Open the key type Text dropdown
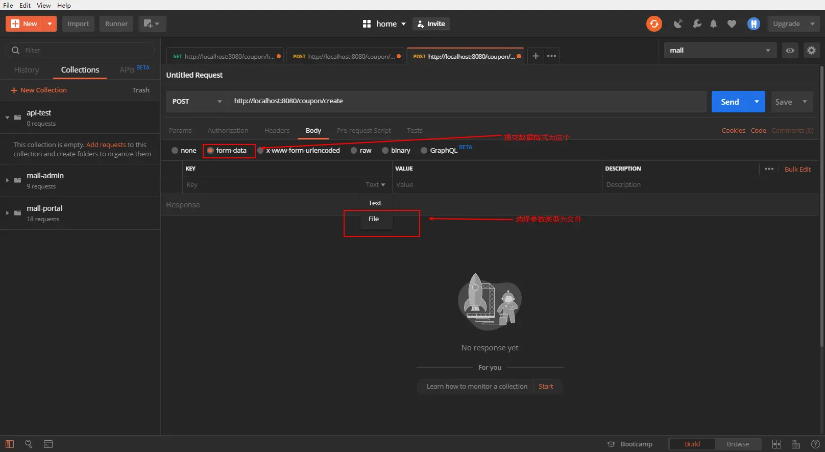 376,185
